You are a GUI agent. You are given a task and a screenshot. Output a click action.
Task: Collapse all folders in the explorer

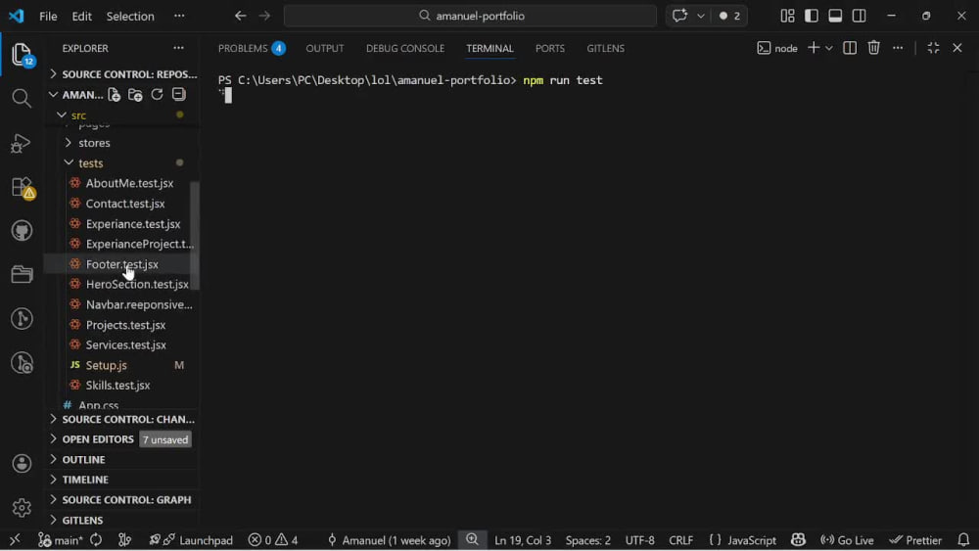pyautogui.click(x=178, y=94)
